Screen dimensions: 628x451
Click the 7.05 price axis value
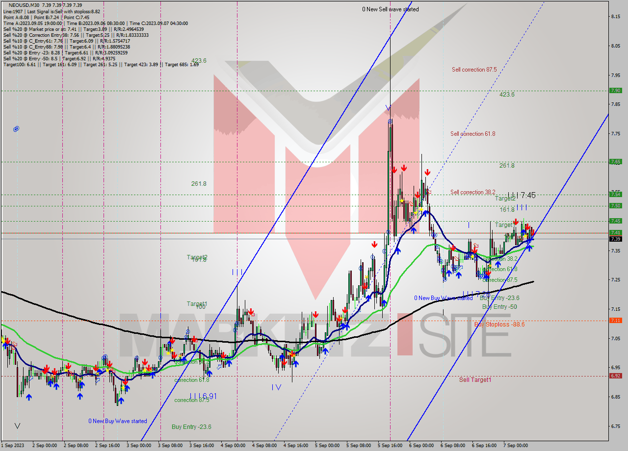(x=616, y=338)
